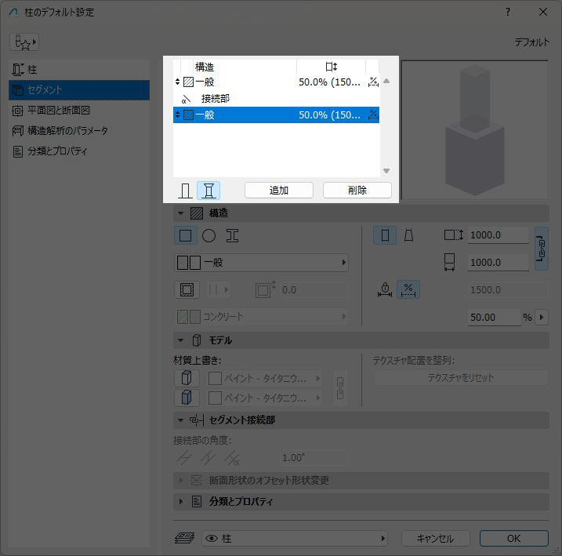
Task: Choose the rectangular cross-section shape
Action: click(186, 235)
